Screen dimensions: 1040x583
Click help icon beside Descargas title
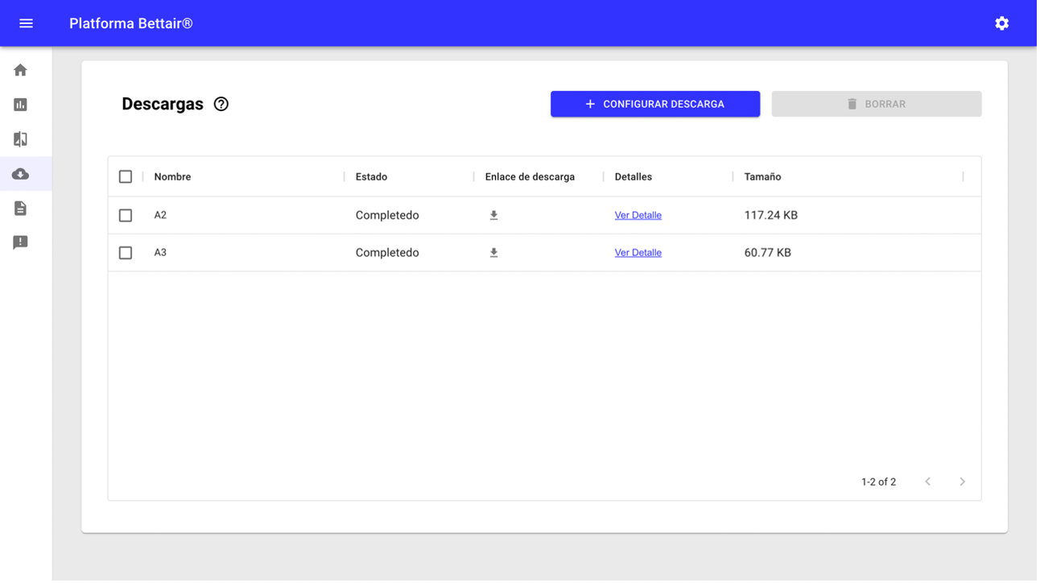click(x=221, y=104)
